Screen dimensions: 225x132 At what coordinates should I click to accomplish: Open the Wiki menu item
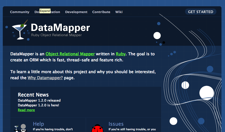tap(119, 12)
